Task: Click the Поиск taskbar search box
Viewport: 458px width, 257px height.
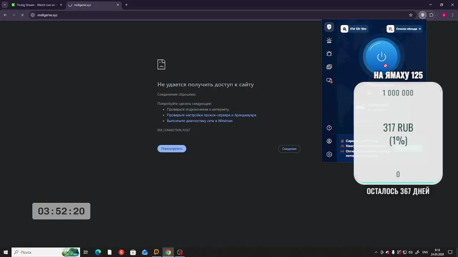Action: pyautogui.click(x=46, y=252)
